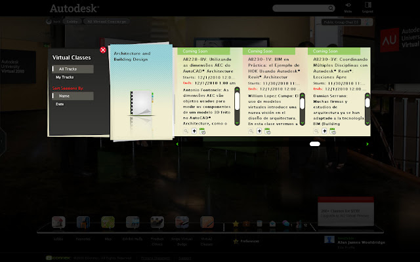Click the magnifier icon on AB230-1V card
Screen dimensions: 420x262
click(251, 131)
